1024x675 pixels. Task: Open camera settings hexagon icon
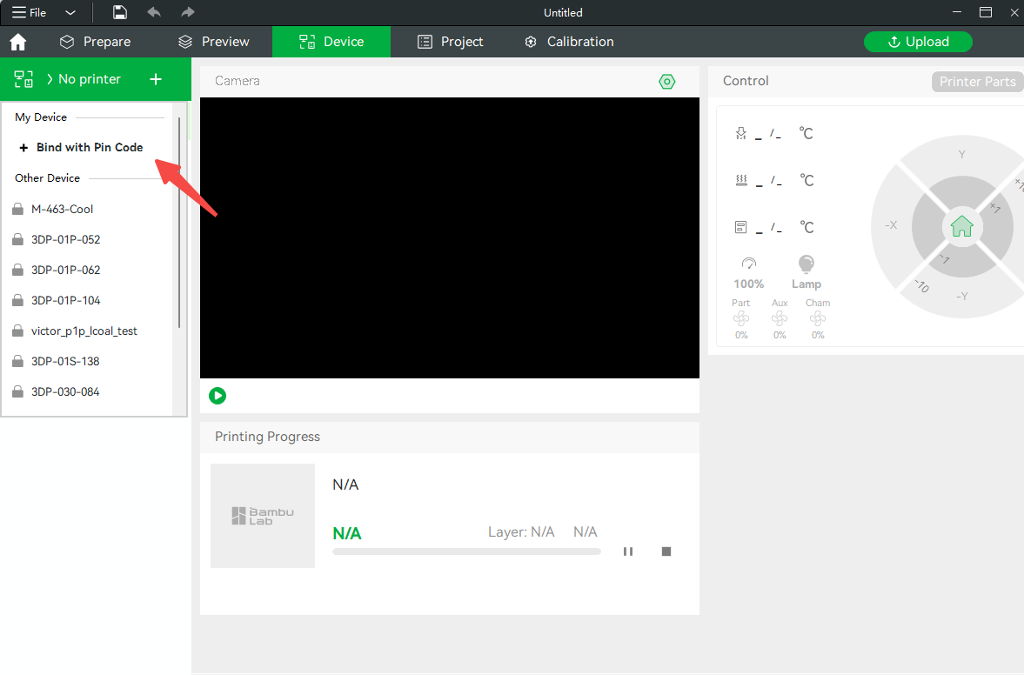pyautogui.click(x=666, y=82)
